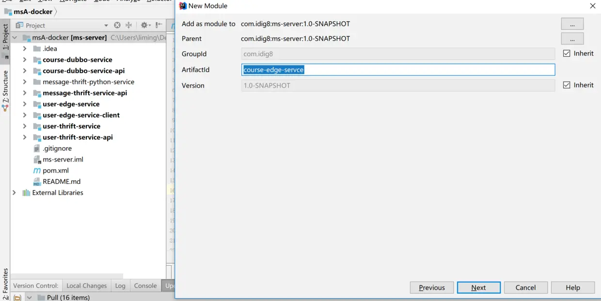Expand the course-dubbo-service-api module
The image size is (601, 301).
(25, 71)
